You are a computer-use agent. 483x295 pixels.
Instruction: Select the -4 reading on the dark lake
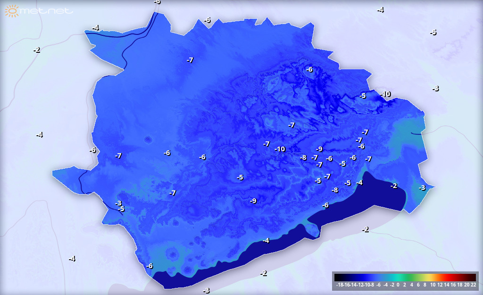coord(266,241)
